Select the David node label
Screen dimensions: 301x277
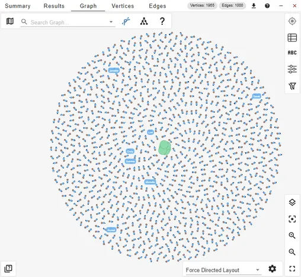[x=257, y=96]
